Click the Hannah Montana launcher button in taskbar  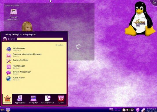(x=2, y=110)
